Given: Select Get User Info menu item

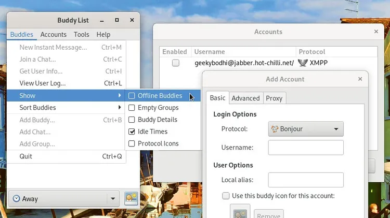Looking at the screenshot, I should 66,71.
